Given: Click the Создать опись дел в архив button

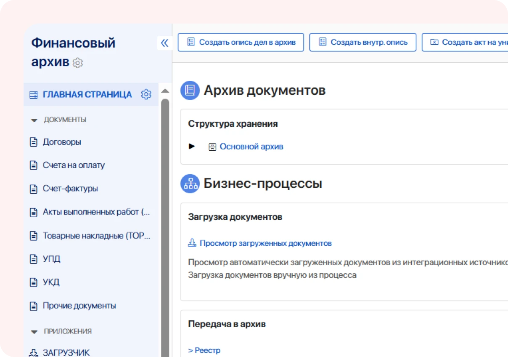Looking at the screenshot, I should 241,42.
